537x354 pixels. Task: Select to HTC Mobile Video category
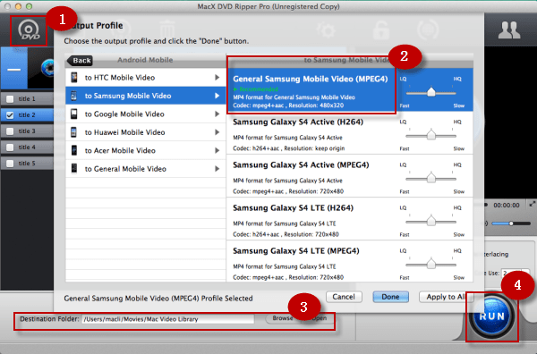point(146,77)
